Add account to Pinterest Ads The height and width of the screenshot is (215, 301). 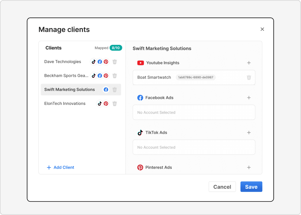(249, 168)
